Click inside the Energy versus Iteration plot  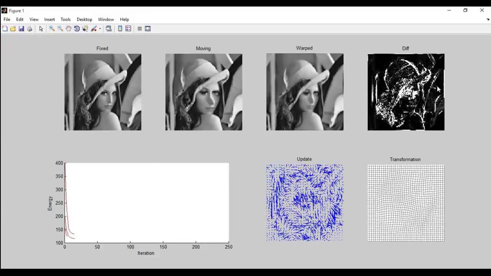(x=147, y=203)
